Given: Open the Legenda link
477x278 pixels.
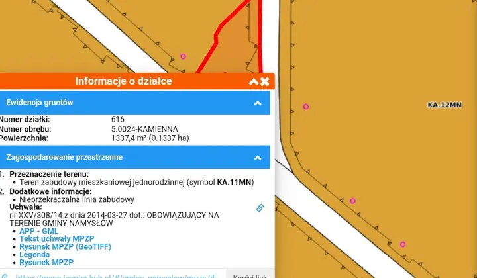Looking at the screenshot, I should [x=34, y=255].
